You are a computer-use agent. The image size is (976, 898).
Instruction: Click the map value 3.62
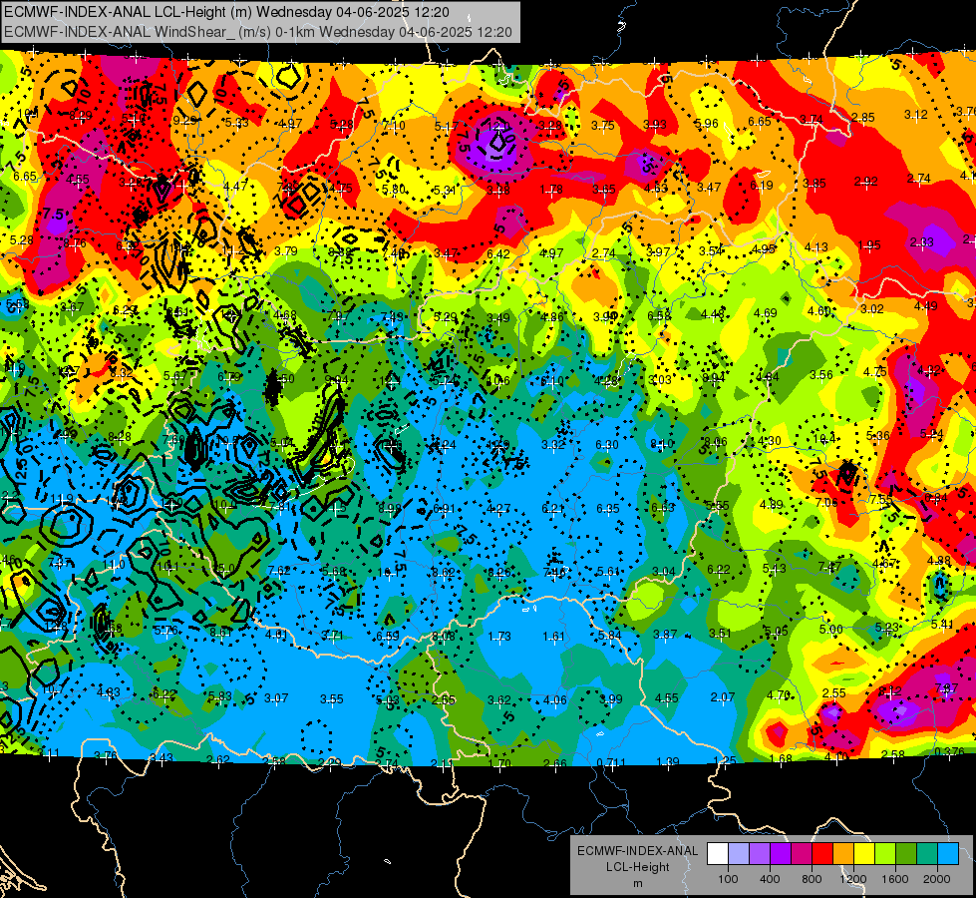click(x=499, y=699)
